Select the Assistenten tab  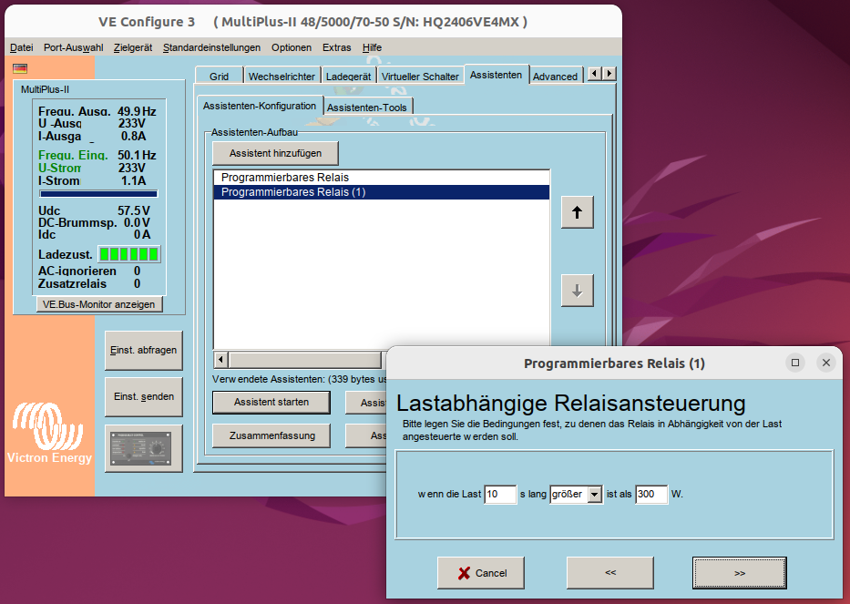coord(496,75)
